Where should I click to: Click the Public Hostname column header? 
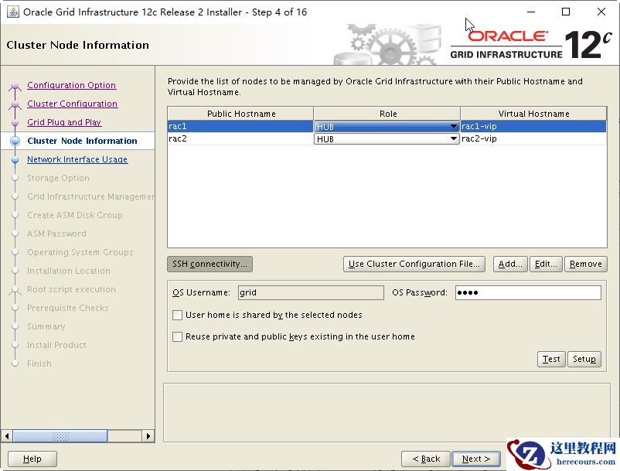[x=240, y=114]
